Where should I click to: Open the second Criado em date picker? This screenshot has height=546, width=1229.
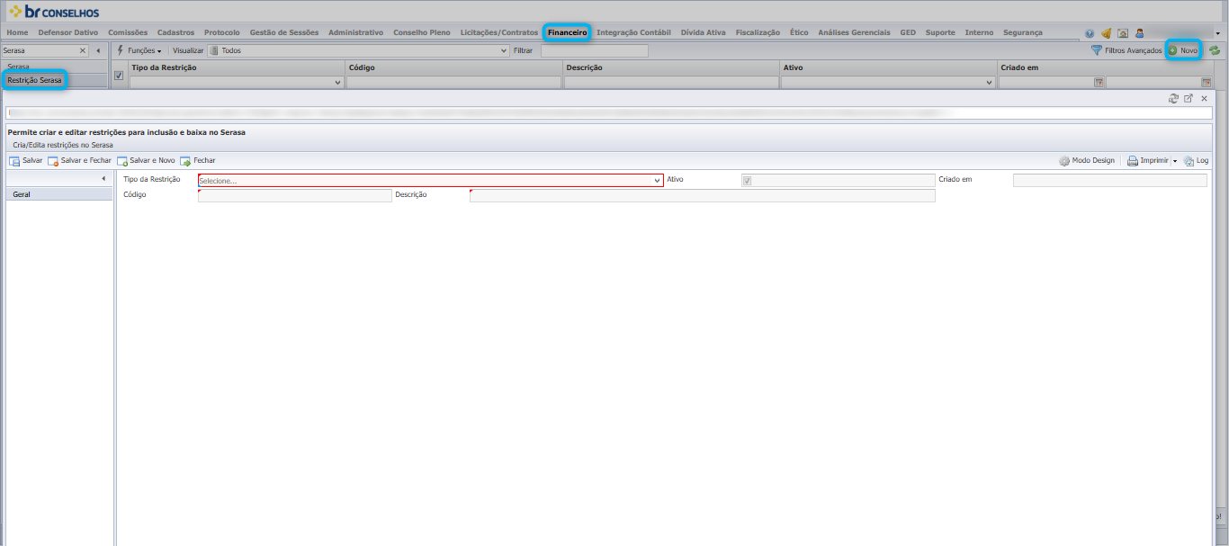click(1206, 82)
